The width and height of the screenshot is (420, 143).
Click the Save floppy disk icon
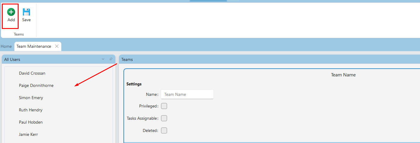26,12
